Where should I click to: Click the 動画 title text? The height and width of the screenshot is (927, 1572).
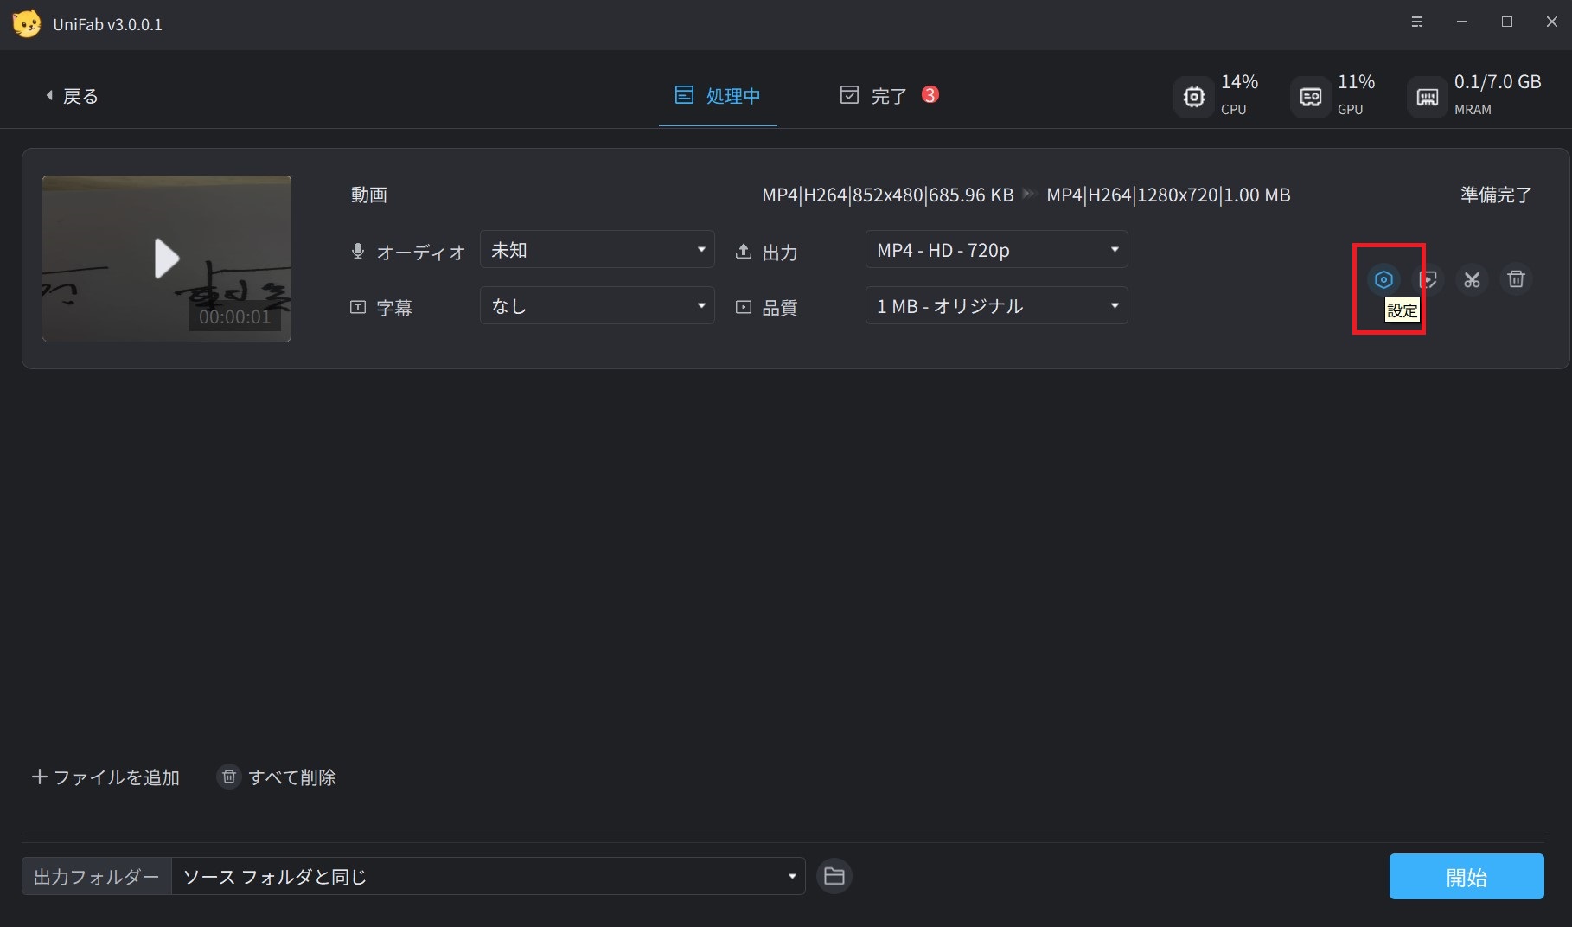click(x=369, y=195)
